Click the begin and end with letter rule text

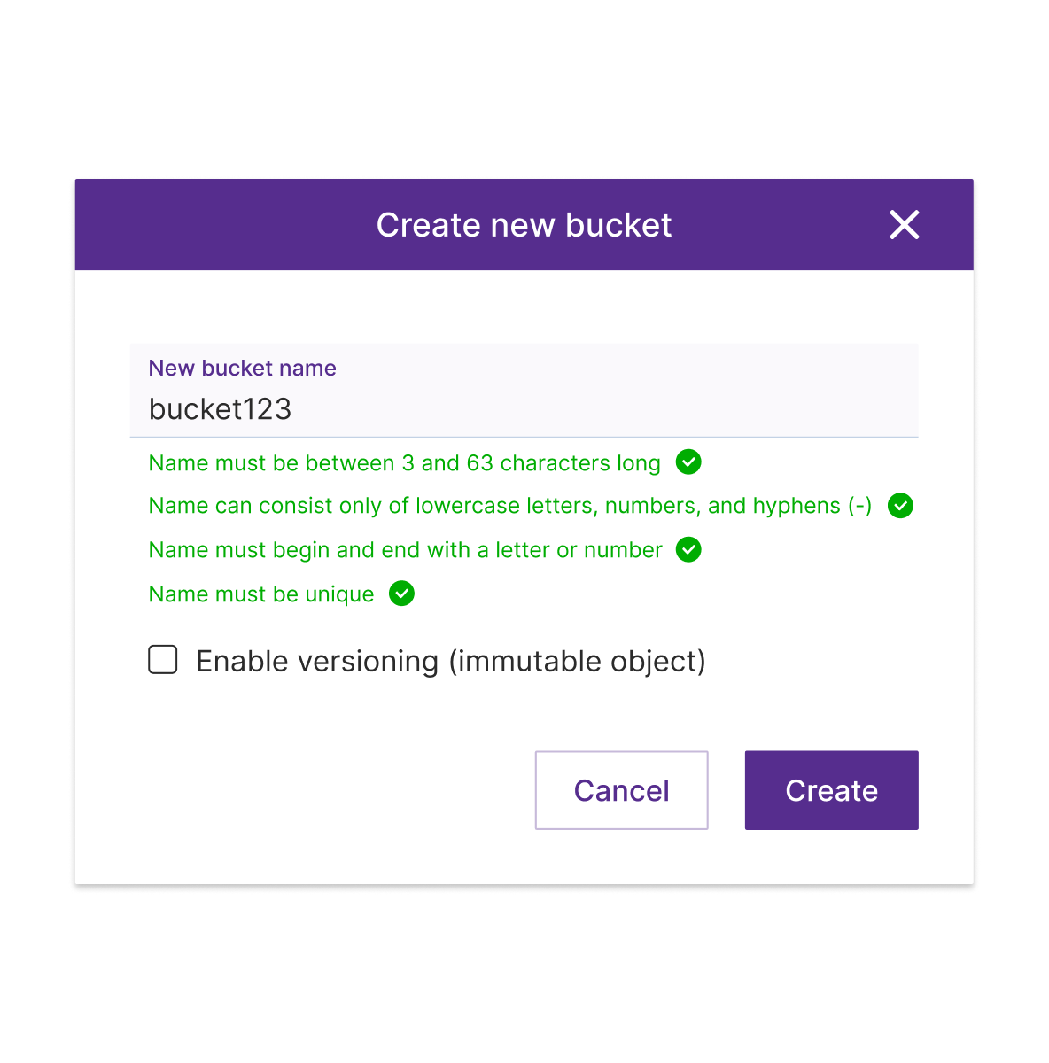[405, 550]
